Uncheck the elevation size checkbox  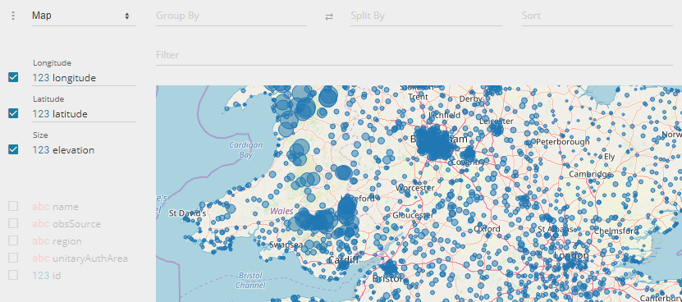pos(13,149)
